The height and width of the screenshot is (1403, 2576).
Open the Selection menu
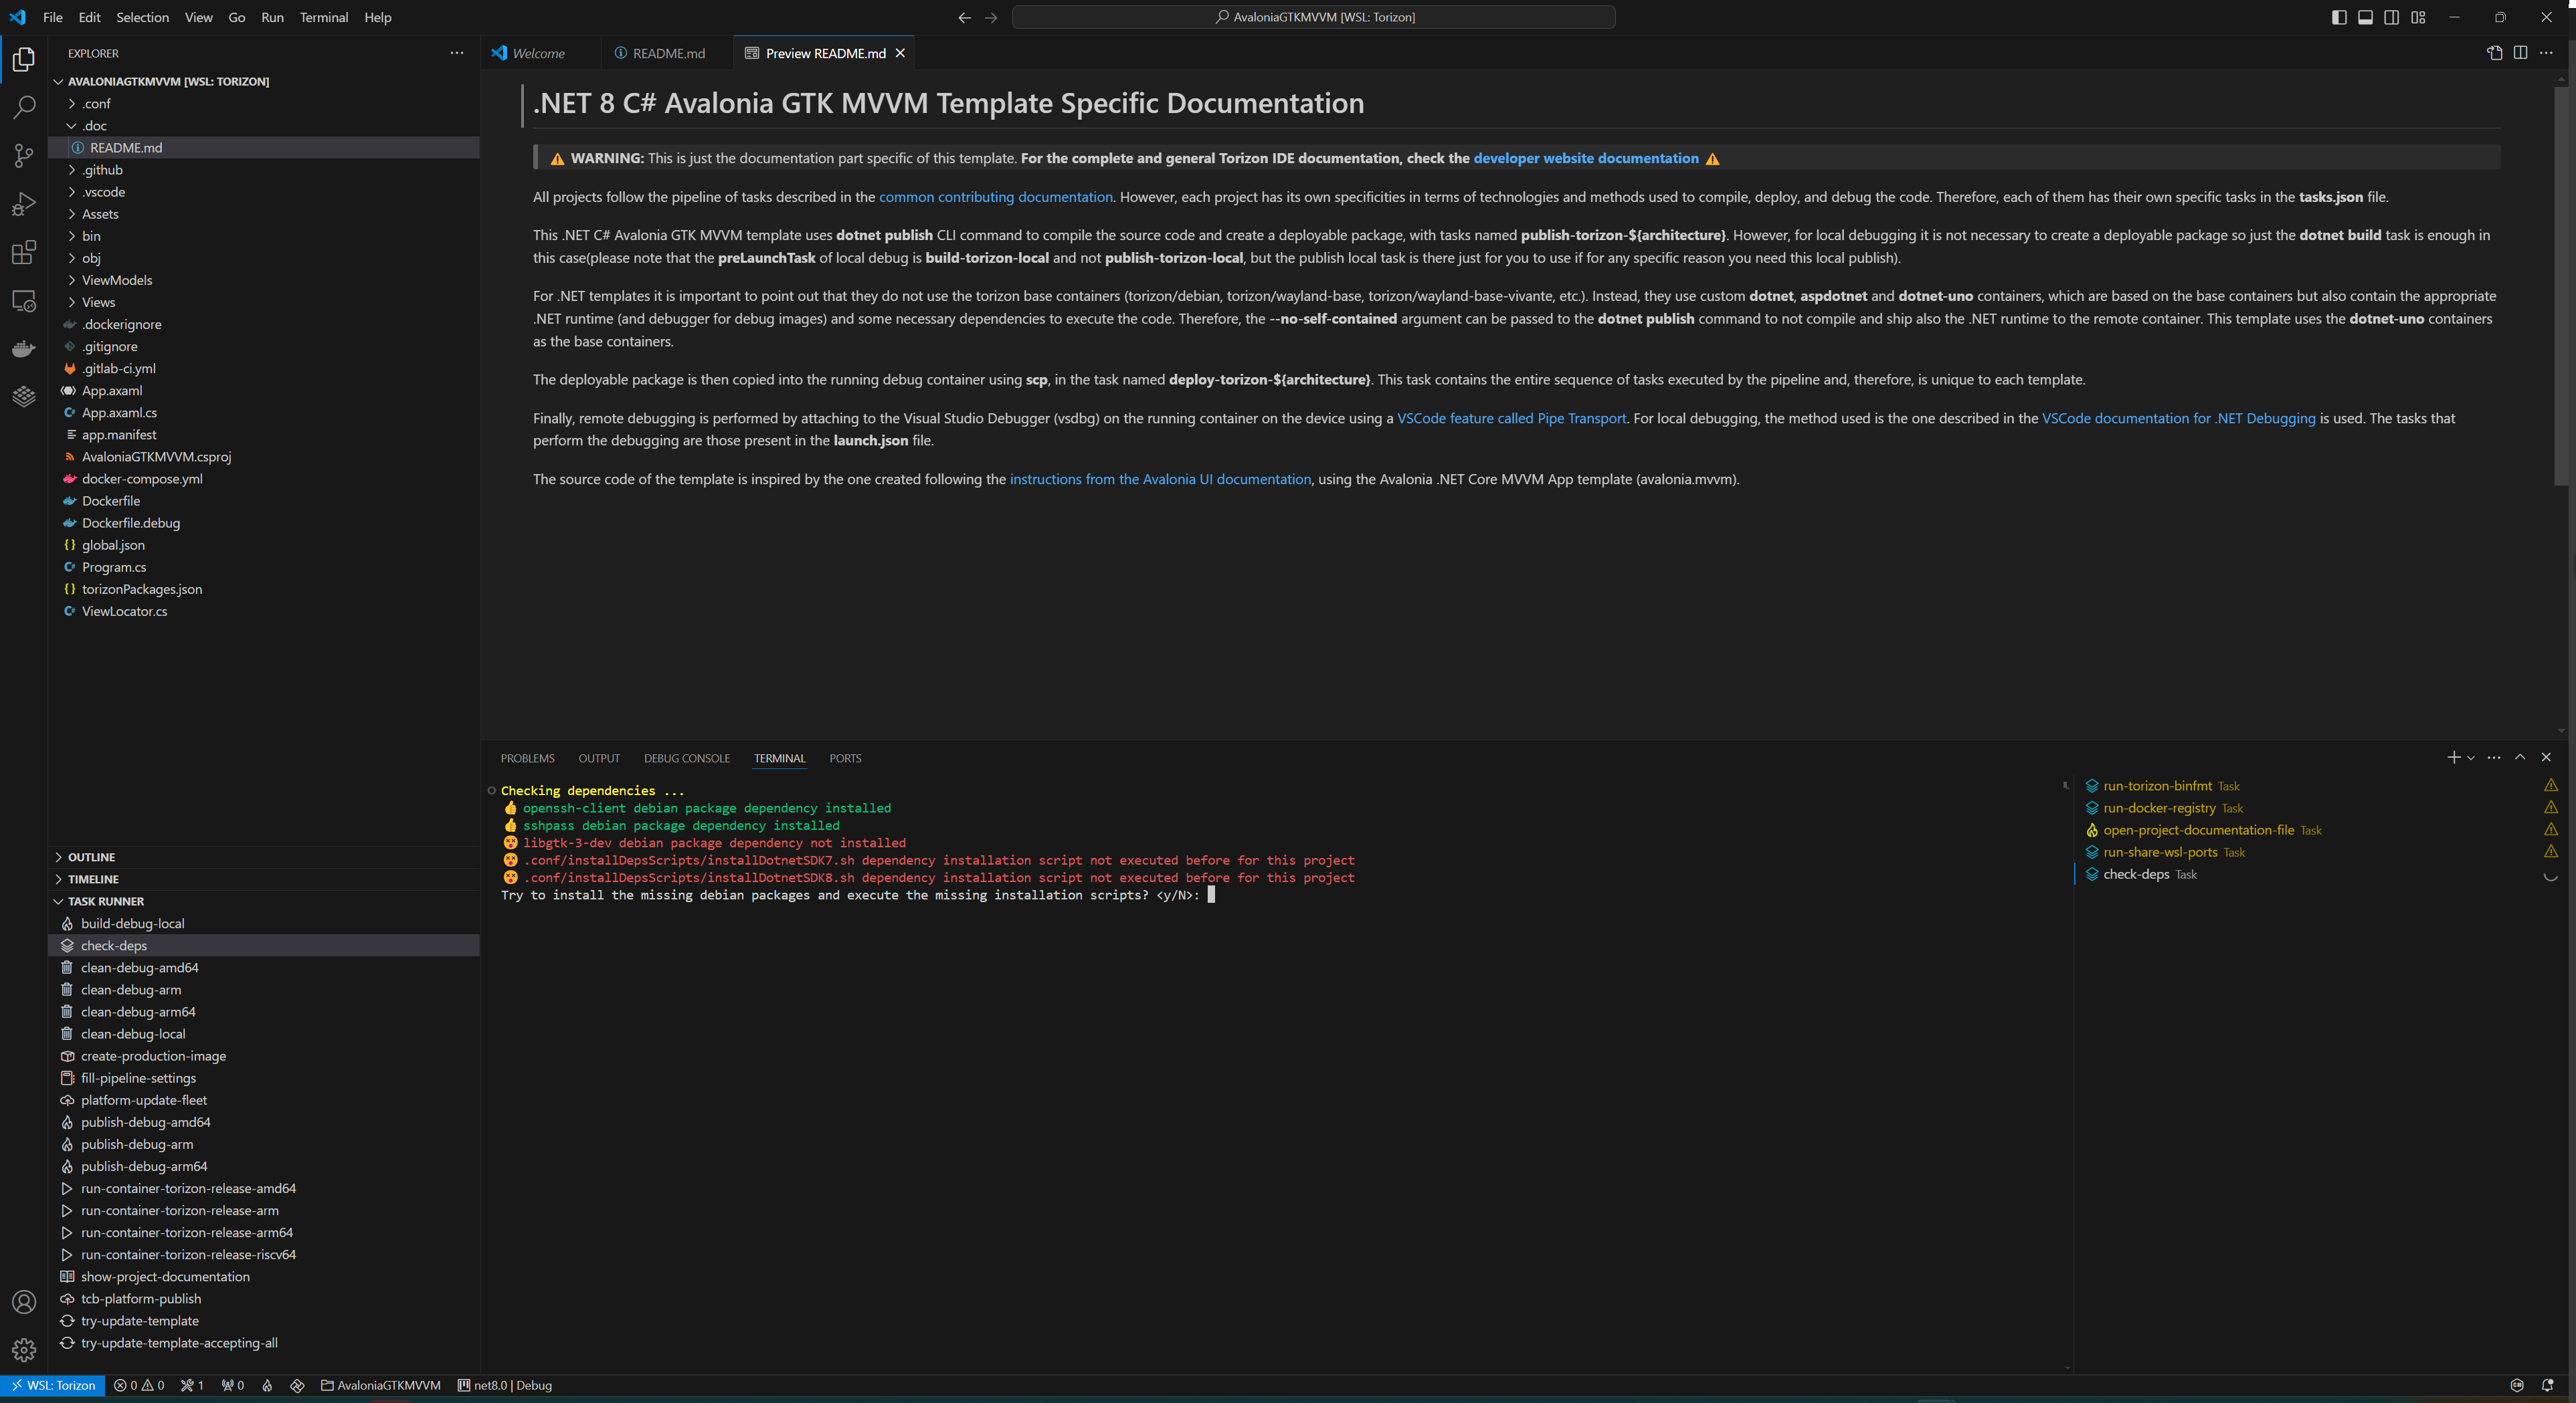(x=143, y=17)
